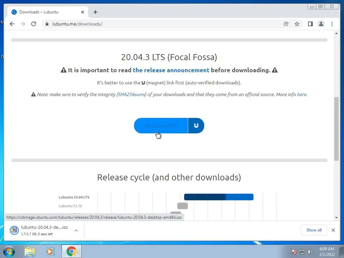Click the Release cycle heading
This screenshot has width=344, height=258.
click(x=169, y=177)
